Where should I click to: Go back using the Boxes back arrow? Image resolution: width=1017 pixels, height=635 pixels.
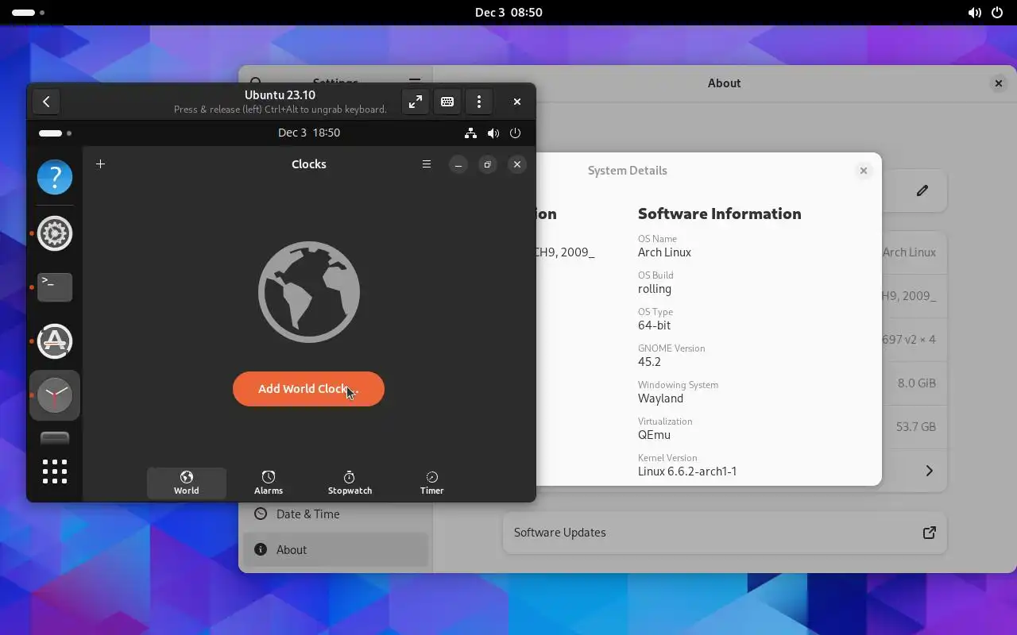point(46,102)
